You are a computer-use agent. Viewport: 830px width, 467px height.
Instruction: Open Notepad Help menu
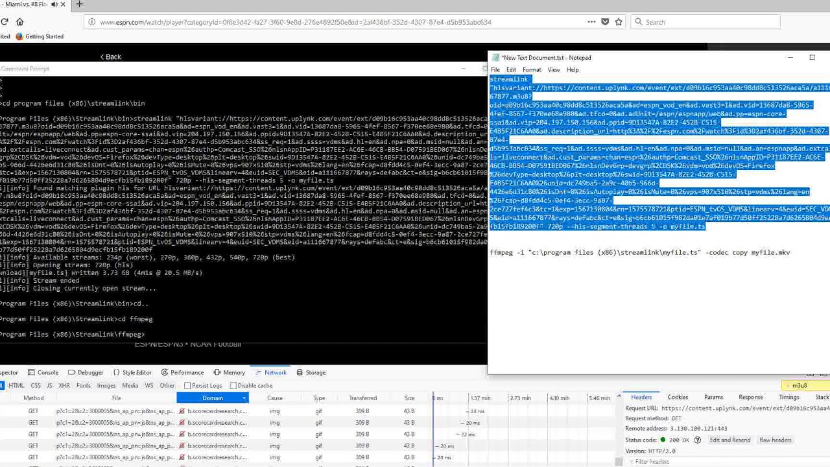(x=573, y=70)
